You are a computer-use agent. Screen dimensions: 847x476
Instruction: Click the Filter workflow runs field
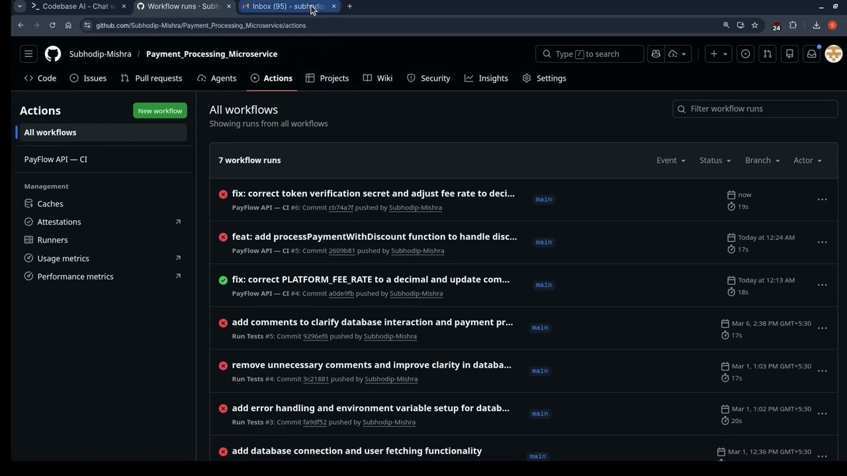755,109
